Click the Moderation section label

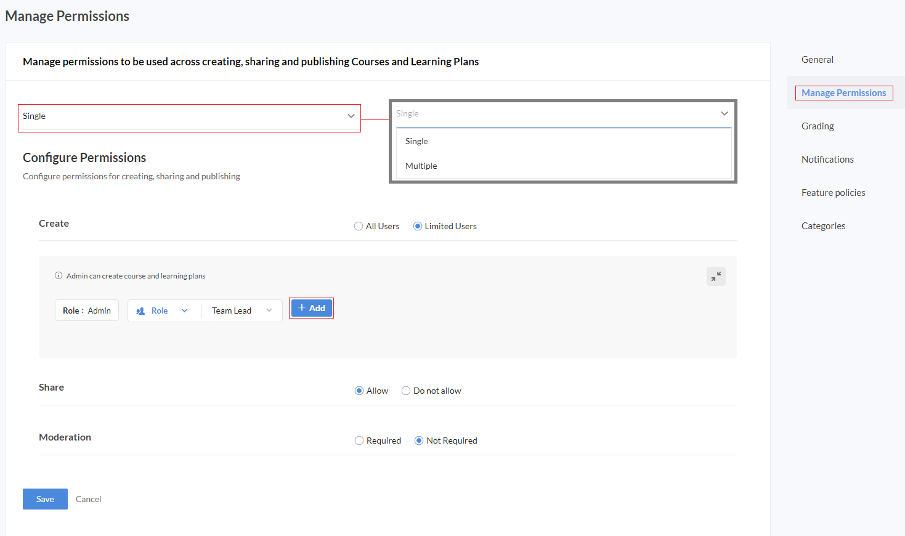coord(65,437)
